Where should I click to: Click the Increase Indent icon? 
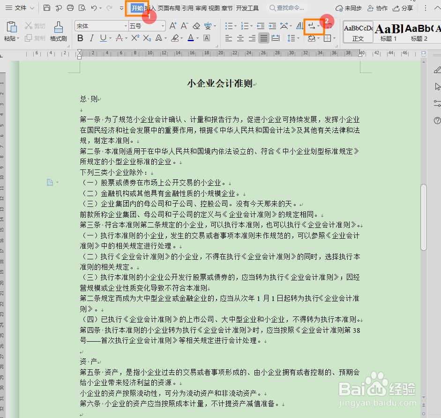tap(272, 26)
